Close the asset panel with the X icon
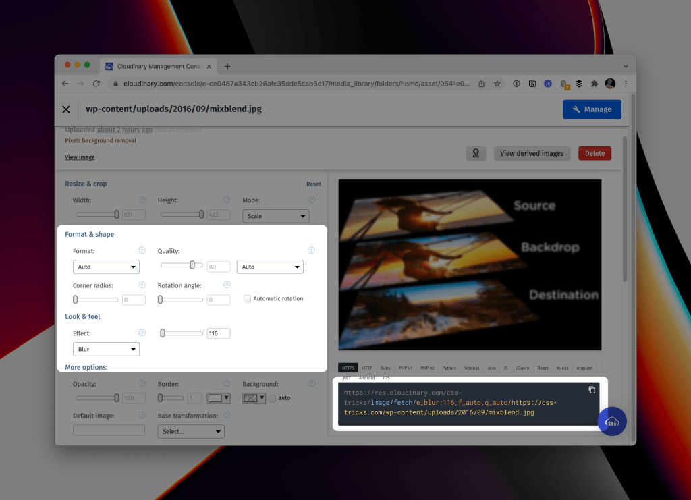691x500 pixels. tap(66, 109)
